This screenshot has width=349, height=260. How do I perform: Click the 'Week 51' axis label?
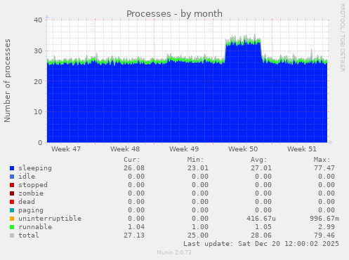click(x=302, y=149)
